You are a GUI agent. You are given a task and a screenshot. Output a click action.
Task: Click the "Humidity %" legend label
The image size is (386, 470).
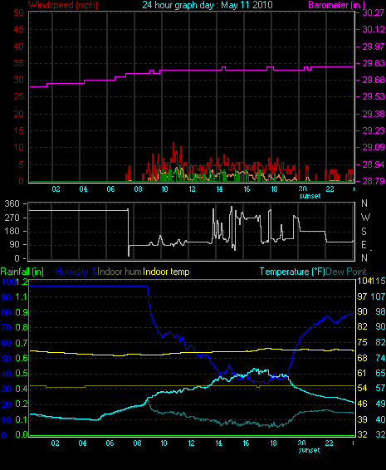coord(76,272)
